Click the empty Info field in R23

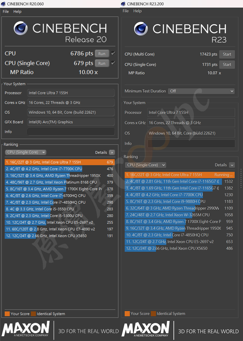(191, 144)
